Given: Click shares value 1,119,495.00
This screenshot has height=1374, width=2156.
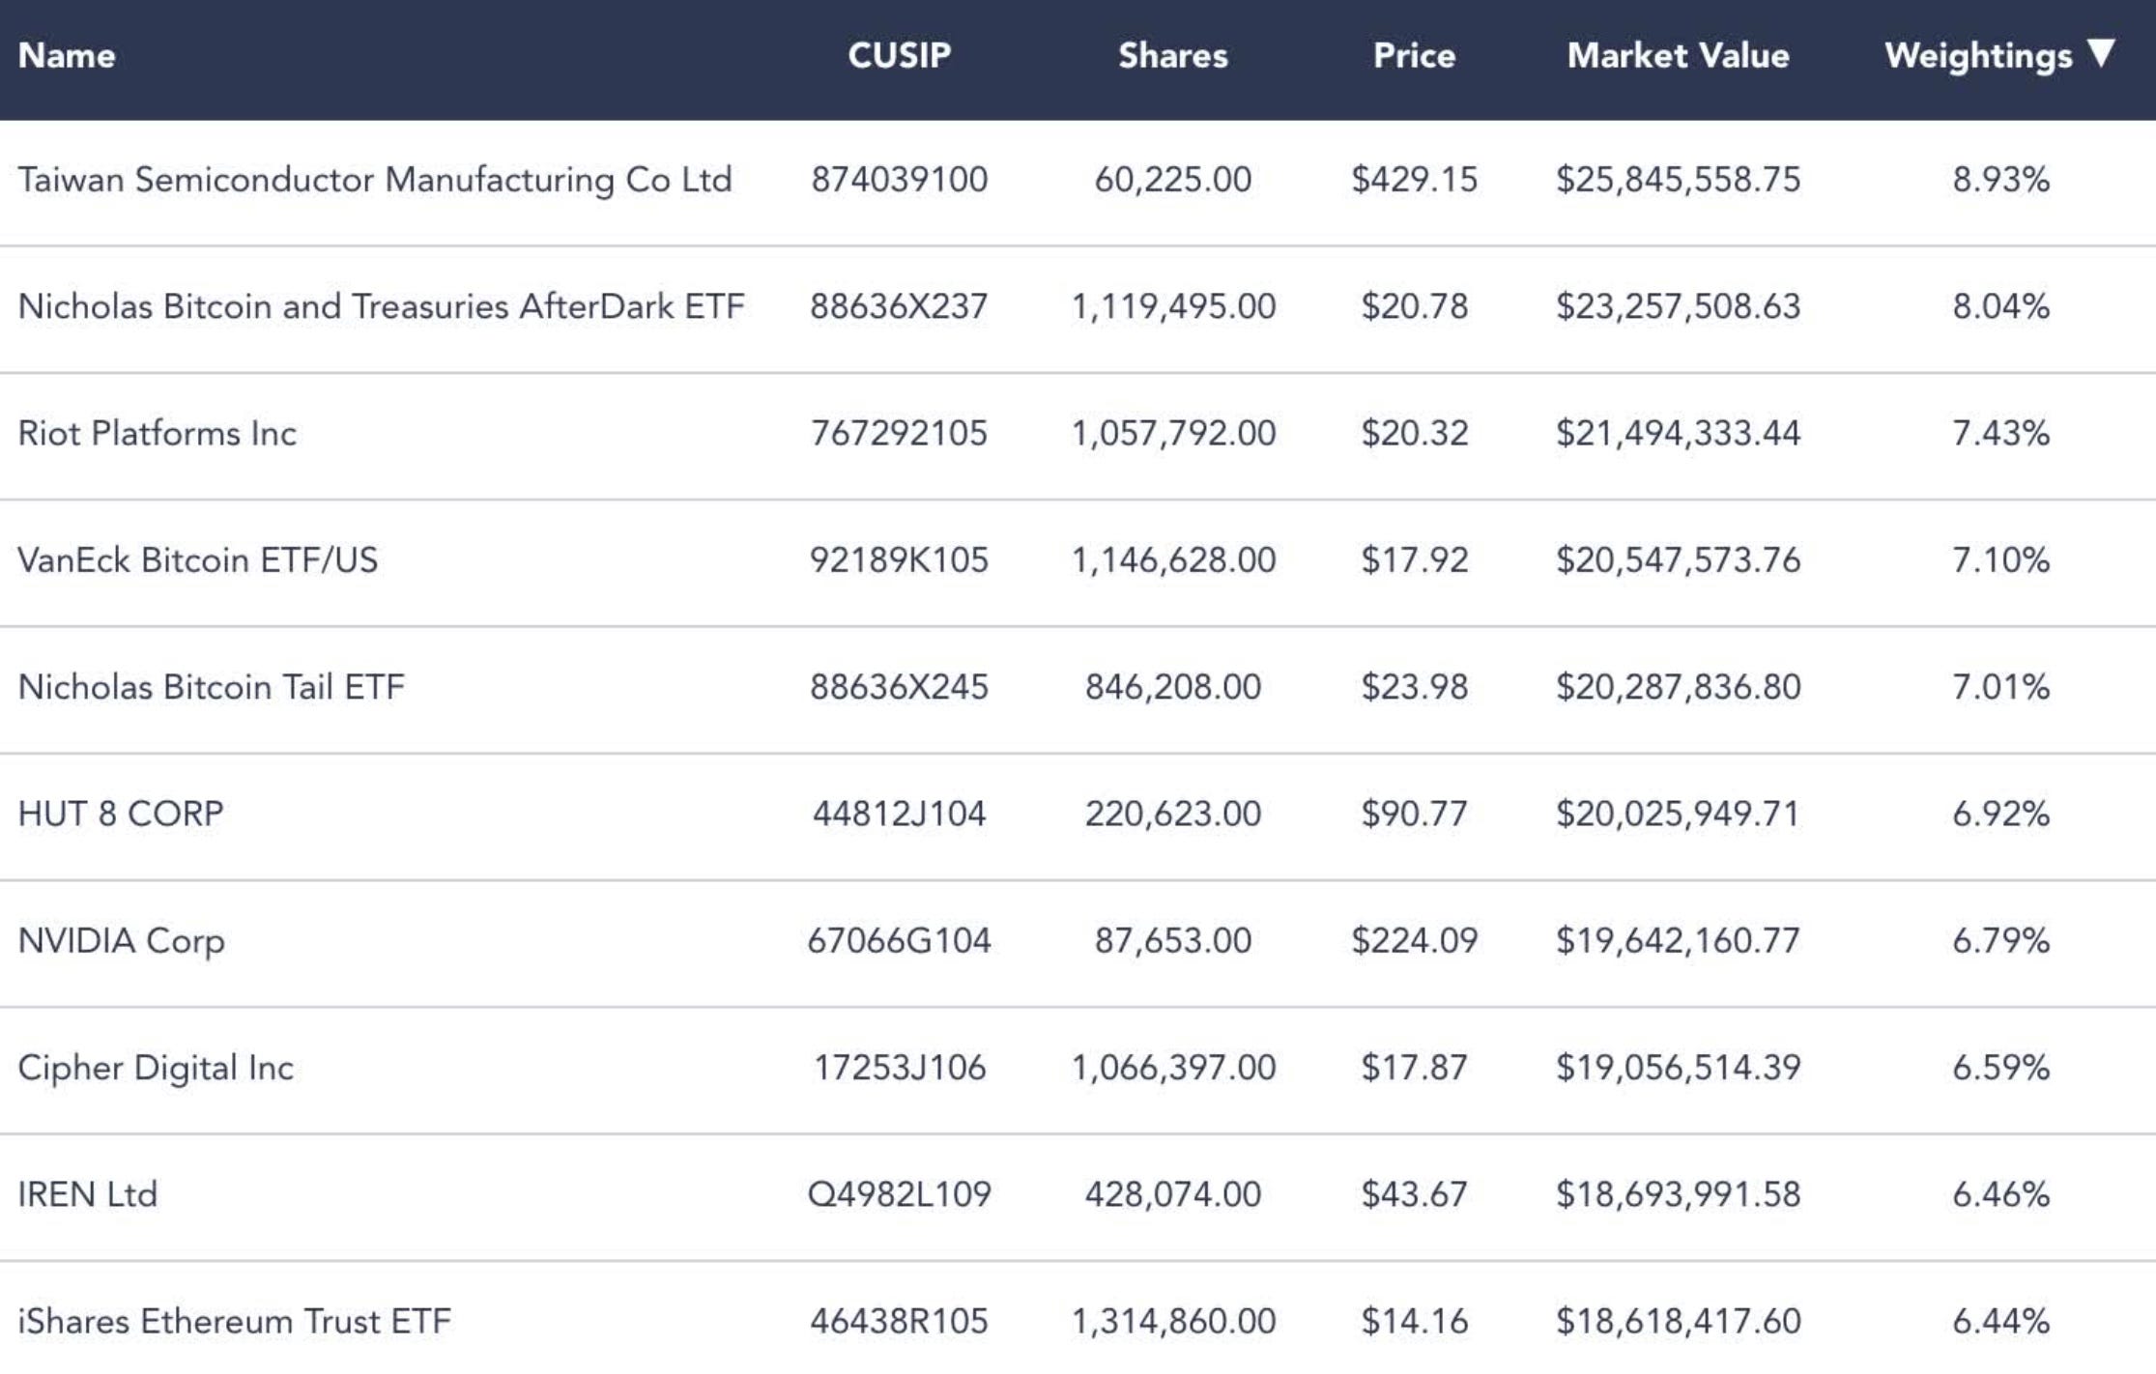Looking at the screenshot, I should click(x=1173, y=306).
